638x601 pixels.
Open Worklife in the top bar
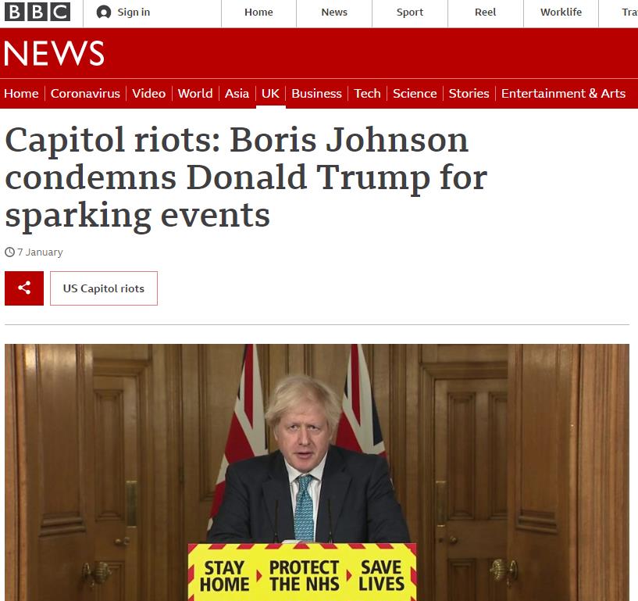[561, 13]
